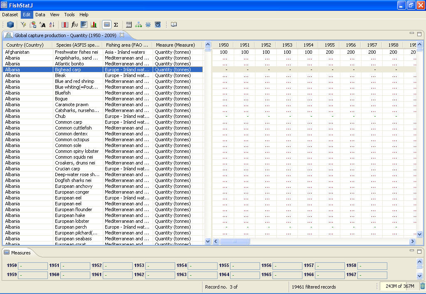This screenshot has width=426, height=294.
Task: Close the Global capture production tab
Action: pos(121,35)
